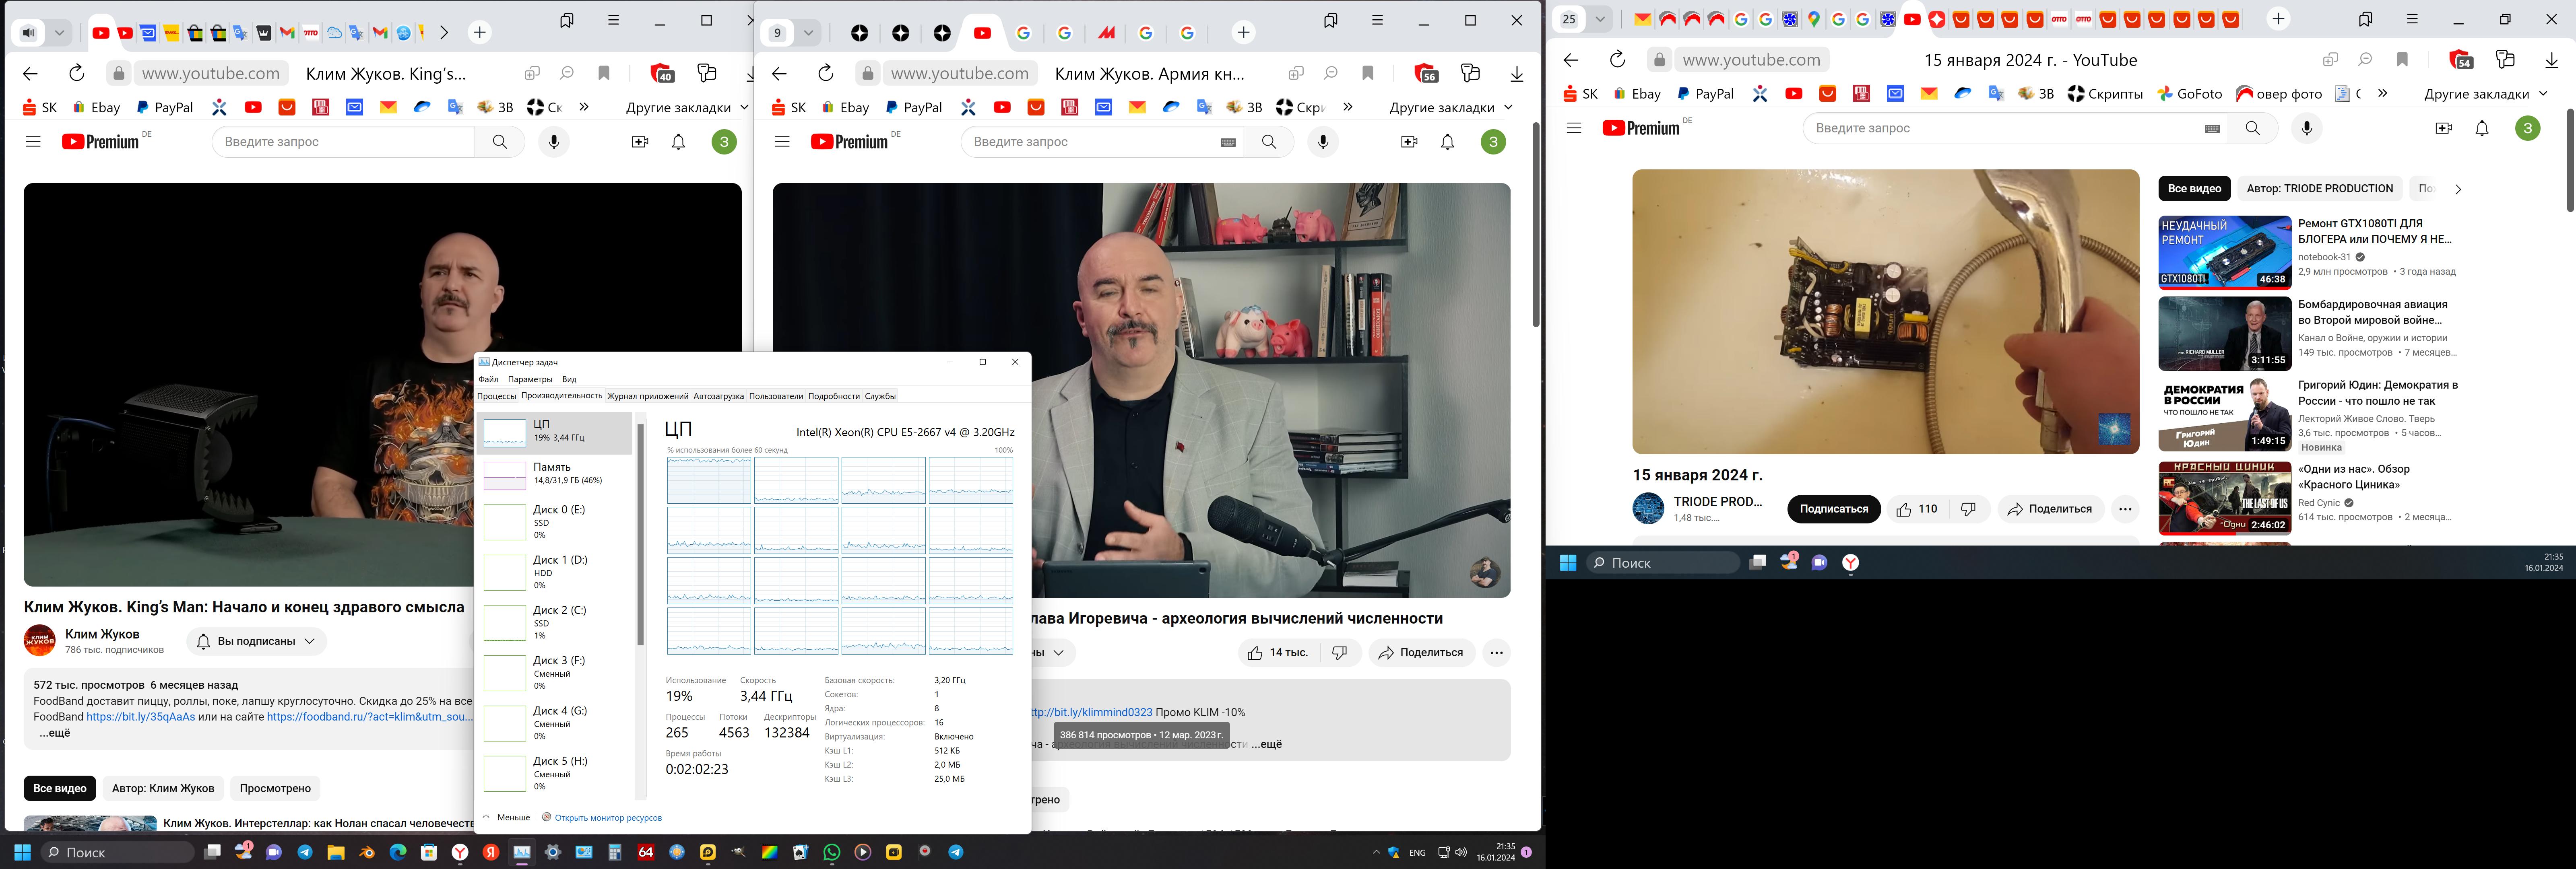
Task: Click voice search microphone in left YouTube window
Action: tap(553, 142)
